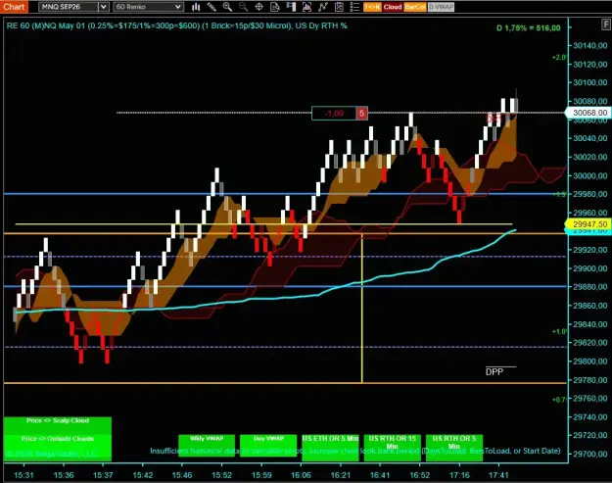Toggle the Wkly VWAP button
612x483 pixels.
207,448
